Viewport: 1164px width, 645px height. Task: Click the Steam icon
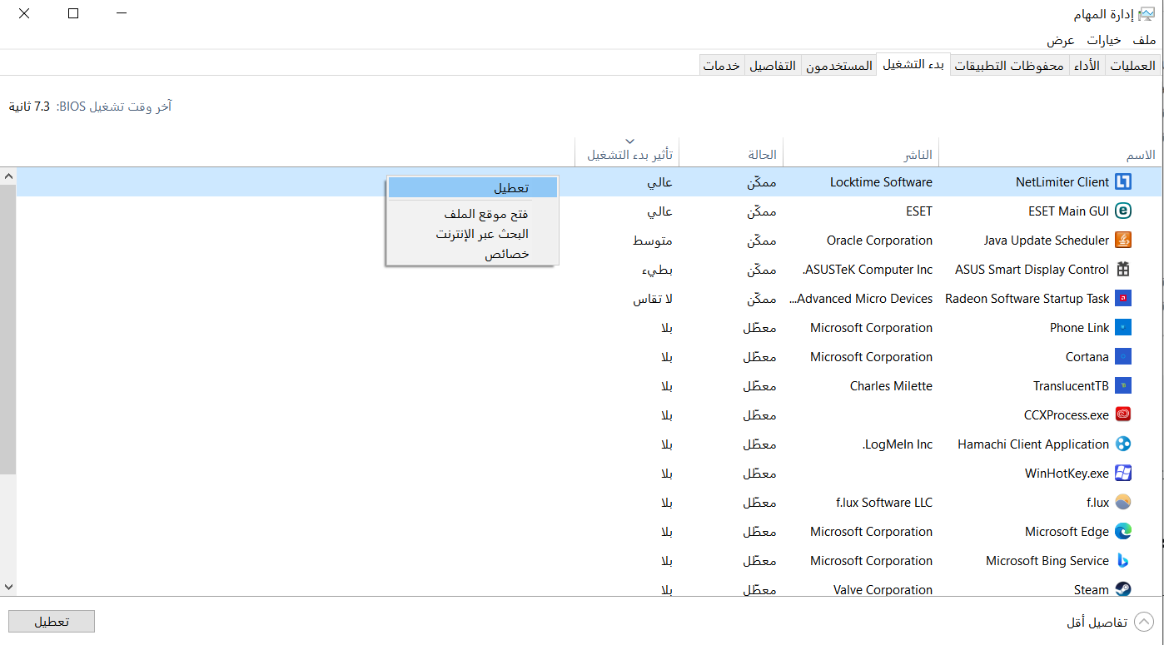click(1123, 589)
